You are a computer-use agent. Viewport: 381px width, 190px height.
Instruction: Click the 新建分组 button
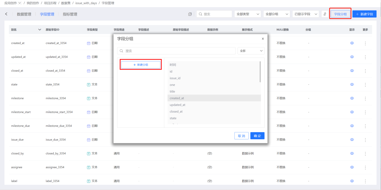click(x=141, y=65)
